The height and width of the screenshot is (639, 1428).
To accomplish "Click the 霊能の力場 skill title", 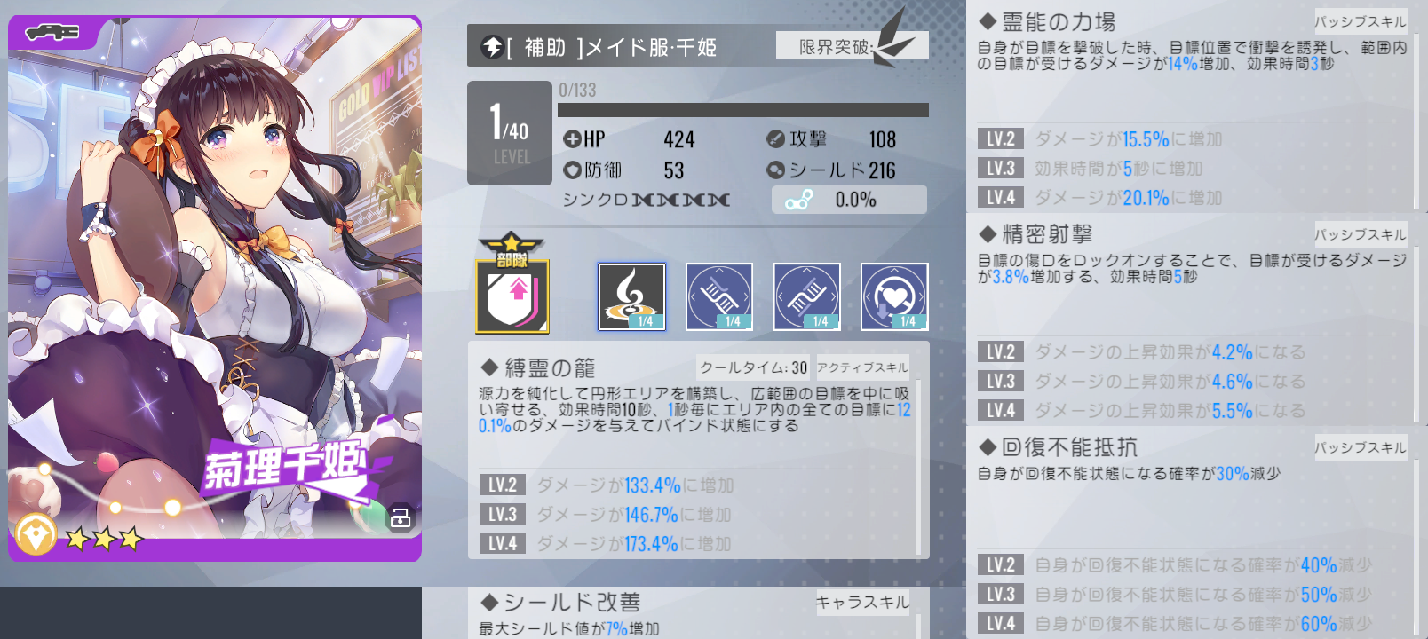I will pyautogui.click(x=1059, y=21).
